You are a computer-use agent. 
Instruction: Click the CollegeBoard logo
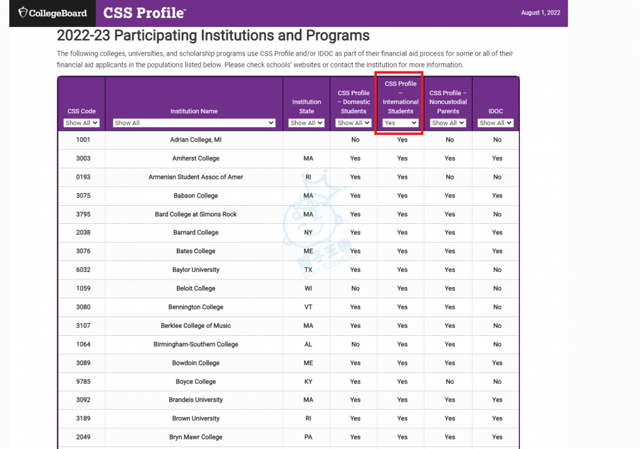pos(52,13)
